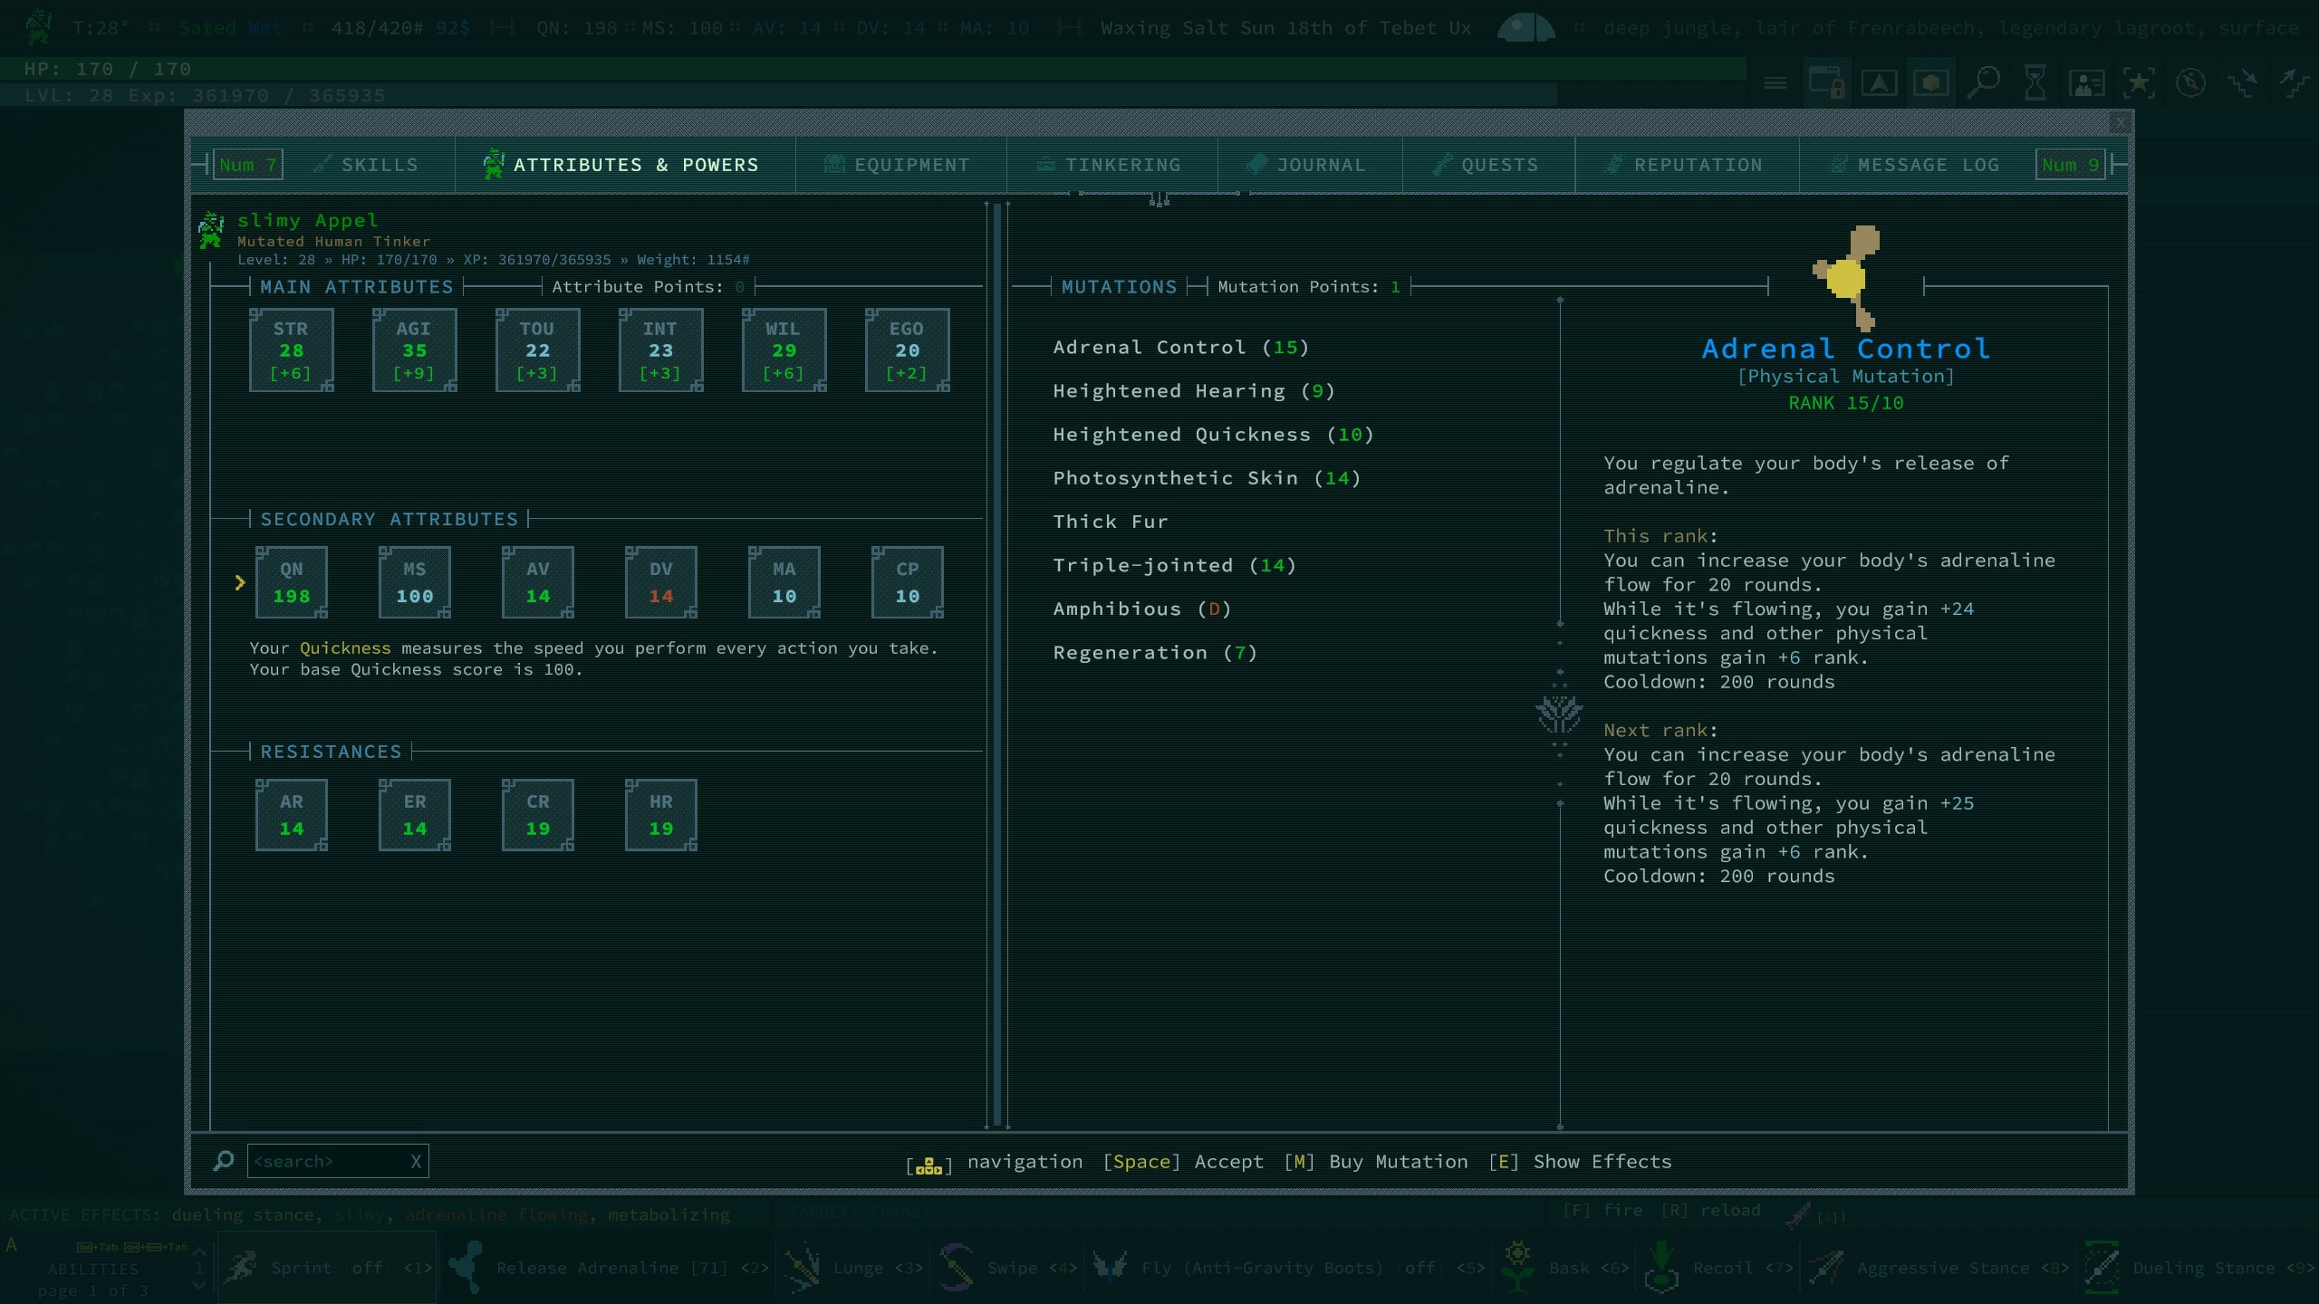Select the EGO attribute box
The width and height of the screenshot is (2319, 1304).
(x=907, y=350)
